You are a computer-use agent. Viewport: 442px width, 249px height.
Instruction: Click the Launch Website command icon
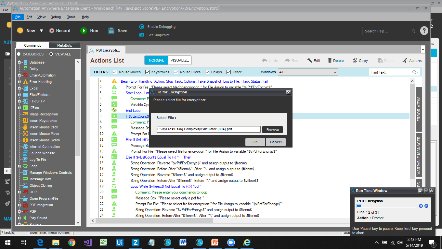25,153
